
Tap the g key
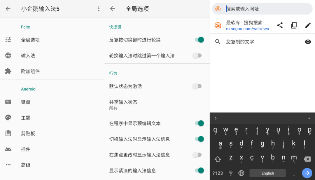[262, 145]
